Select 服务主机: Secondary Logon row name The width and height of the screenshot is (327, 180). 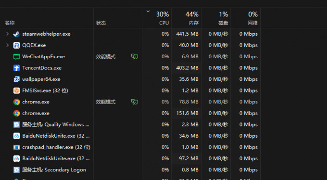54,170
